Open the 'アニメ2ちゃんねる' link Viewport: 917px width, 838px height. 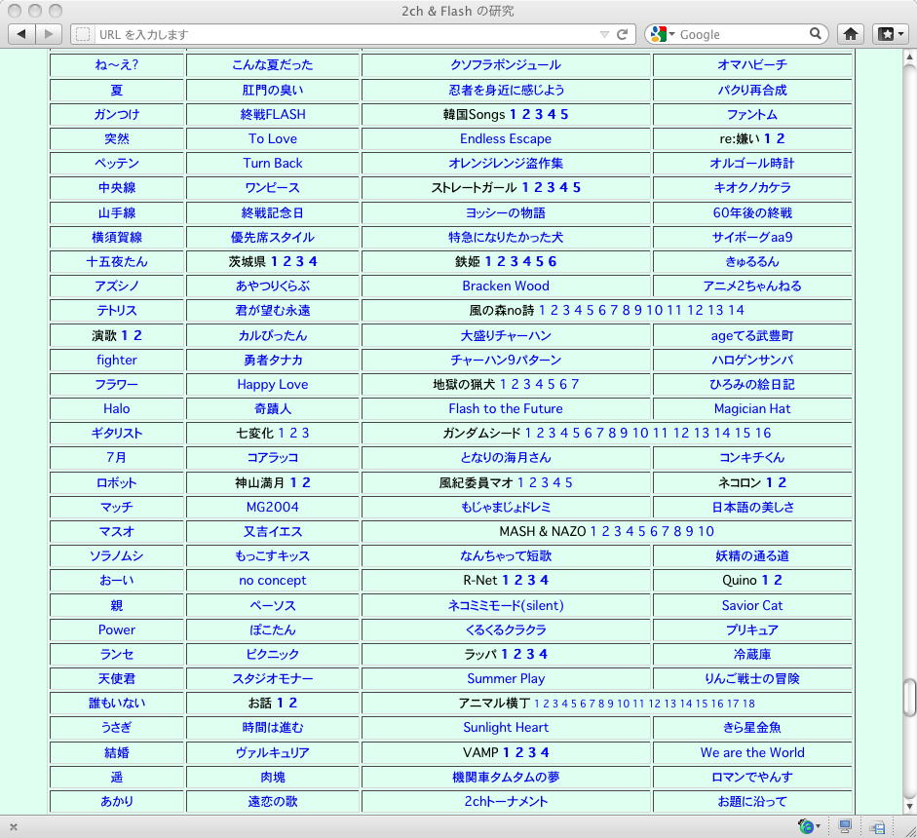click(752, 286)
